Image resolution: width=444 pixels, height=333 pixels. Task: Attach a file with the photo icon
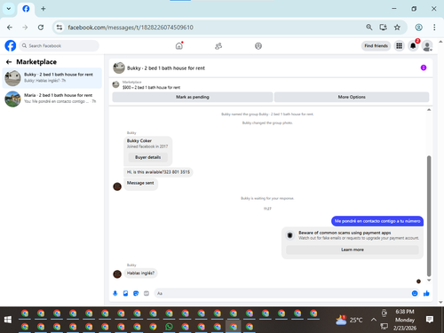pos(125,293)
